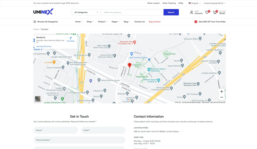
Task: Open the Pages menu
Action: click(115, 22)
